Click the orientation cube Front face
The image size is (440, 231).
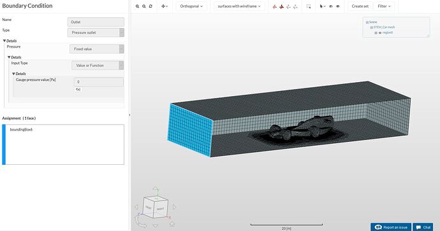pos(148,207)
